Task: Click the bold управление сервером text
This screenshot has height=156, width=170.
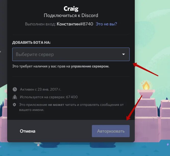Action: 90,66
